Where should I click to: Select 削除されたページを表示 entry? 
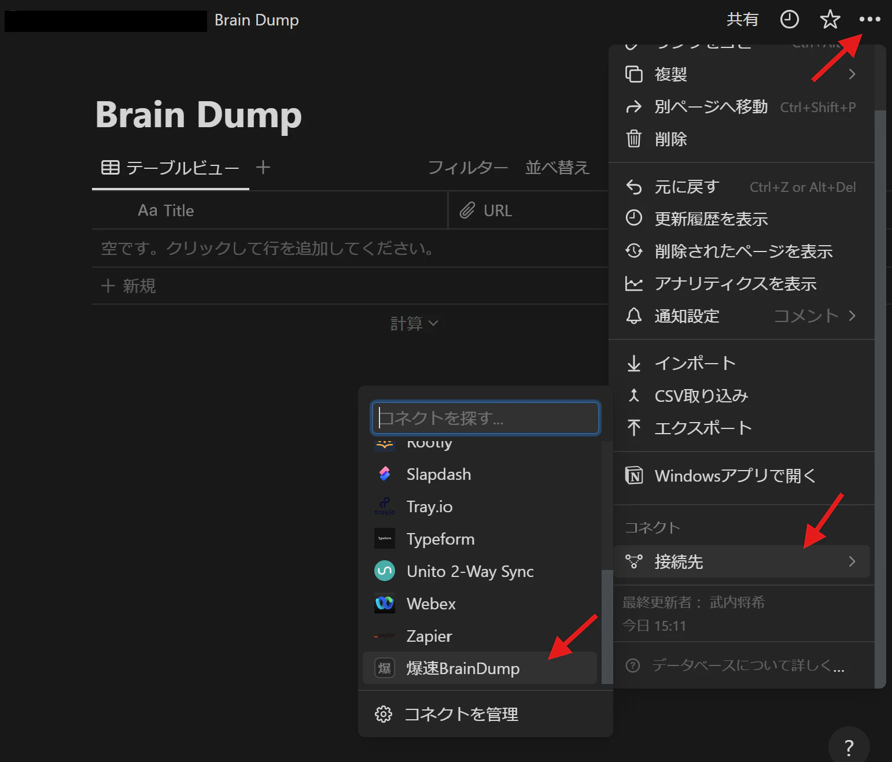coord(742,251)
